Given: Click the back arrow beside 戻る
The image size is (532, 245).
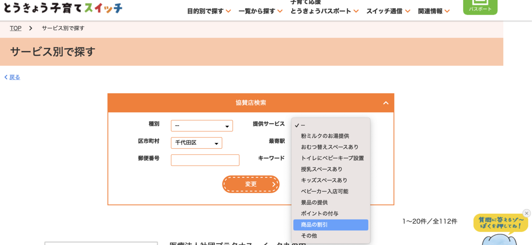Looking at the screenshot, I should [x=6, y=77].
